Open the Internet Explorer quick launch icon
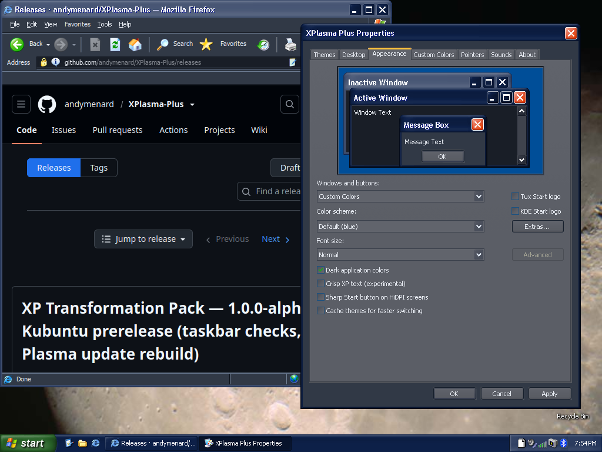Viewport: 602px width, 452px height. point(96,443)
